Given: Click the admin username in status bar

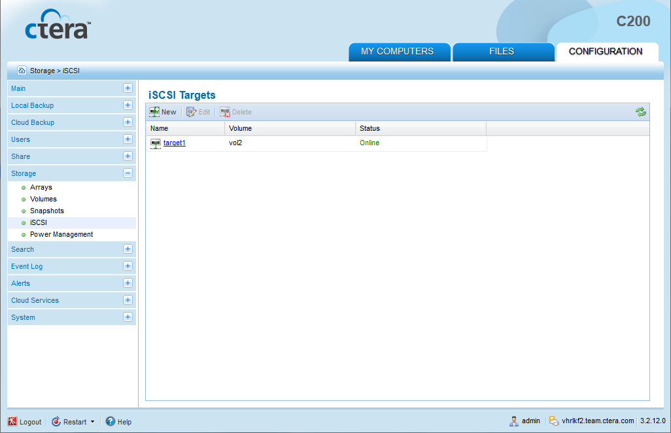Looking at the screenshot, I should point(531,421).
